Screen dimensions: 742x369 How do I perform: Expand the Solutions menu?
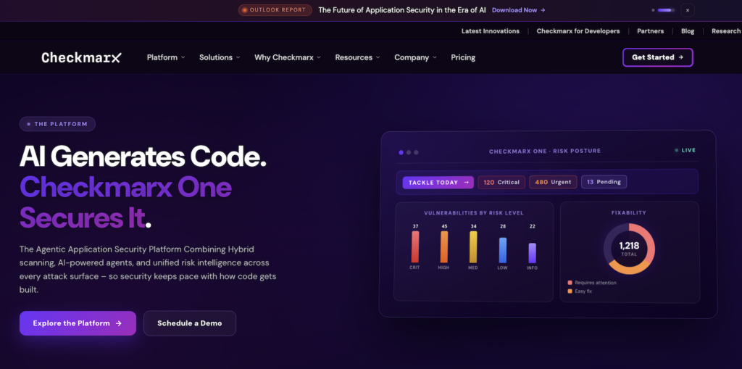click(x=220, y=57)
